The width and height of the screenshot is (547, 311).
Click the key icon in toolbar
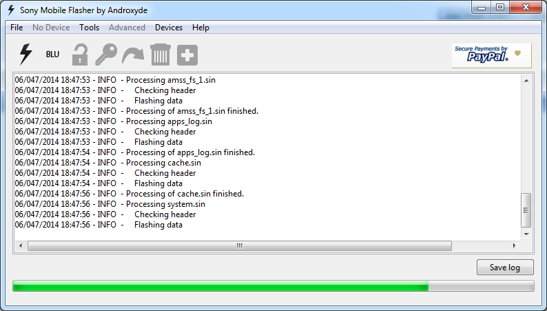(x=106, y=54)
